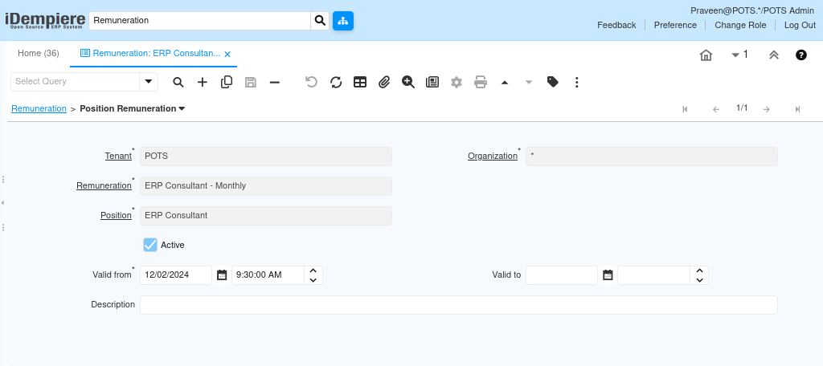
Task: Decrease the Valid to time spinner
Action: tap(699, 280)
